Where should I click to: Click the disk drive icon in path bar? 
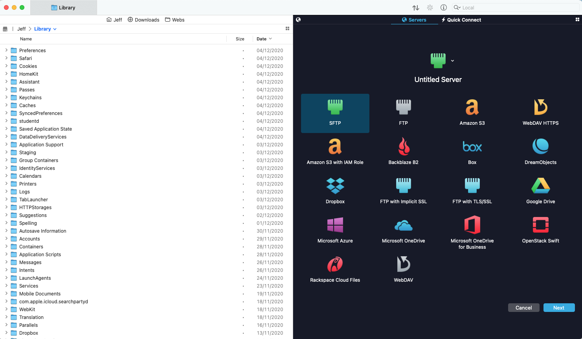pos(5,29)
